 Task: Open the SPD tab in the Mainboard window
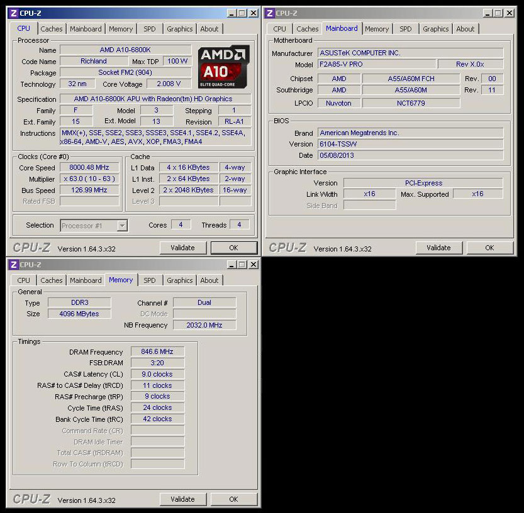click(405, 29)
